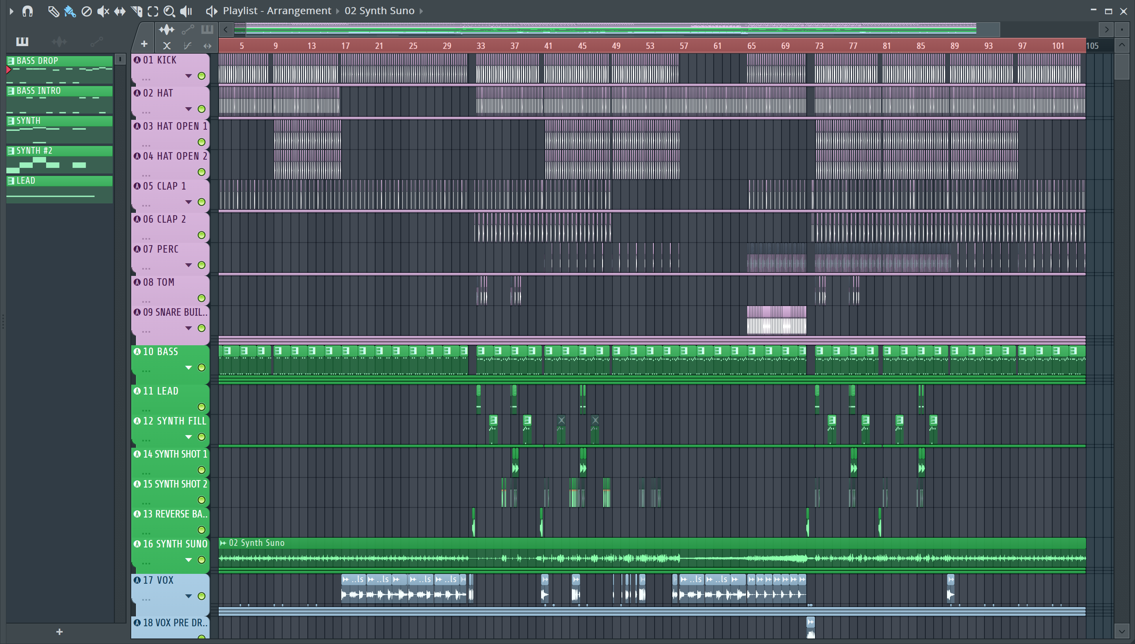Select the Paint brush tool

70,11
